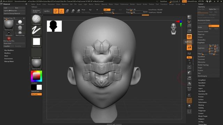Open the Zplugin menu

tap(171, 4)
